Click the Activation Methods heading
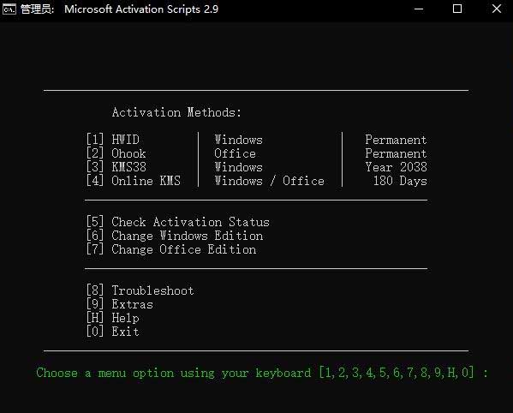 (176, 112)
